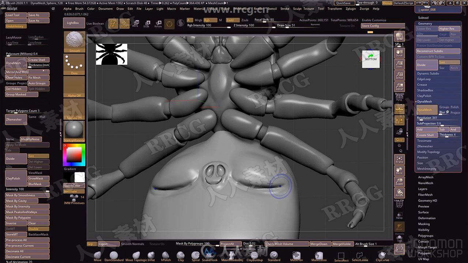Toggle Zadd mode
Viewport: 468px width, 263px height.
pyautogui.click(x=232, y=20)
